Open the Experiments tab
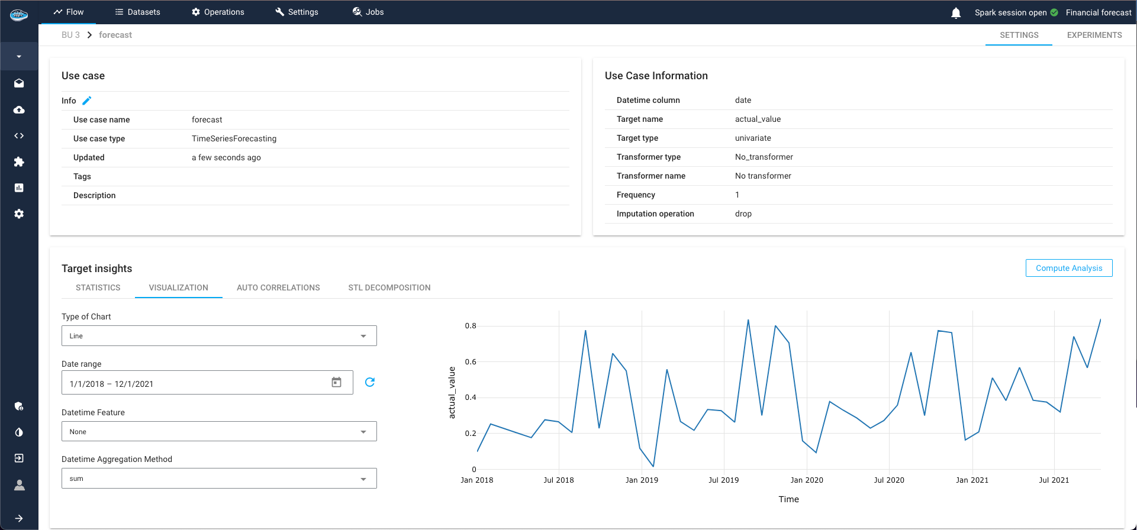The height and width of the screenshot is (530, 1137). tap(1094, 35)
